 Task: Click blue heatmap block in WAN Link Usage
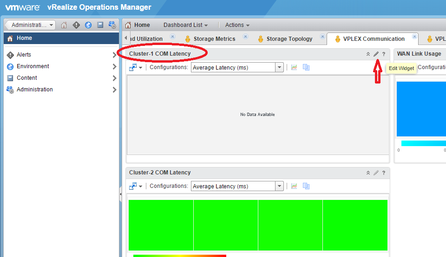coord(421,109)
